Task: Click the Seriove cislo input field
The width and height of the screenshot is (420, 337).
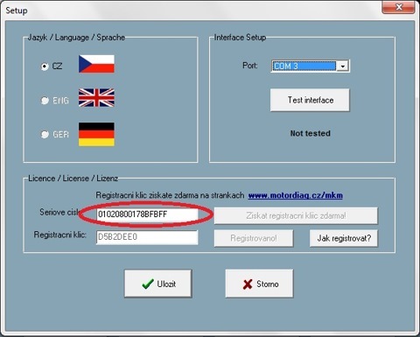Action: click(147, 214)
